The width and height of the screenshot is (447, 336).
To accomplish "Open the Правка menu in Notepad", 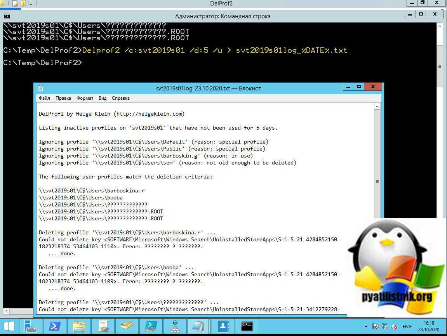I will [63, 98].
